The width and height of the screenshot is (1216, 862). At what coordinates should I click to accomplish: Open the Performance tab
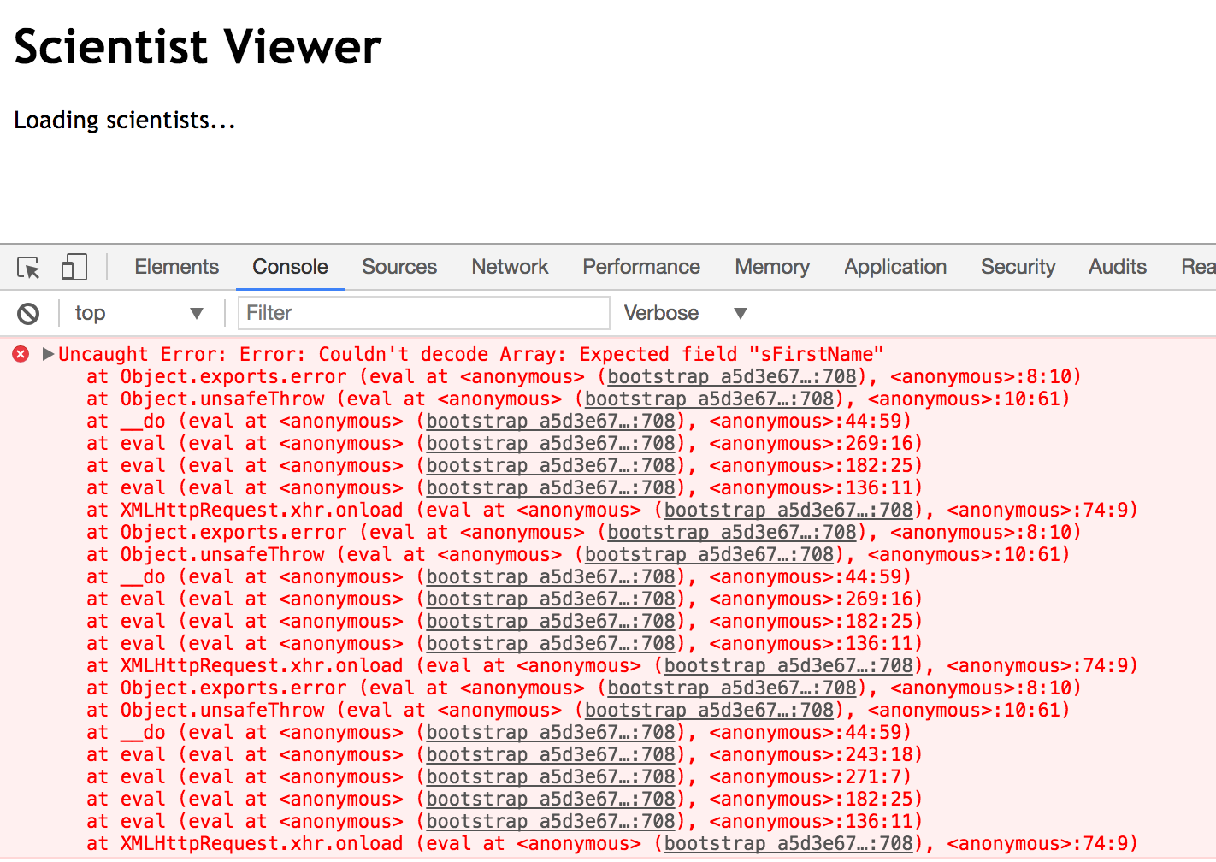coord(641,267)
